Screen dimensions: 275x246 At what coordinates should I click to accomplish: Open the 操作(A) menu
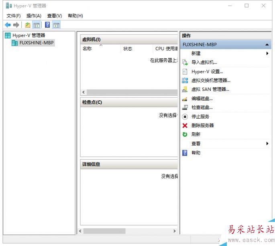(34, 16)
